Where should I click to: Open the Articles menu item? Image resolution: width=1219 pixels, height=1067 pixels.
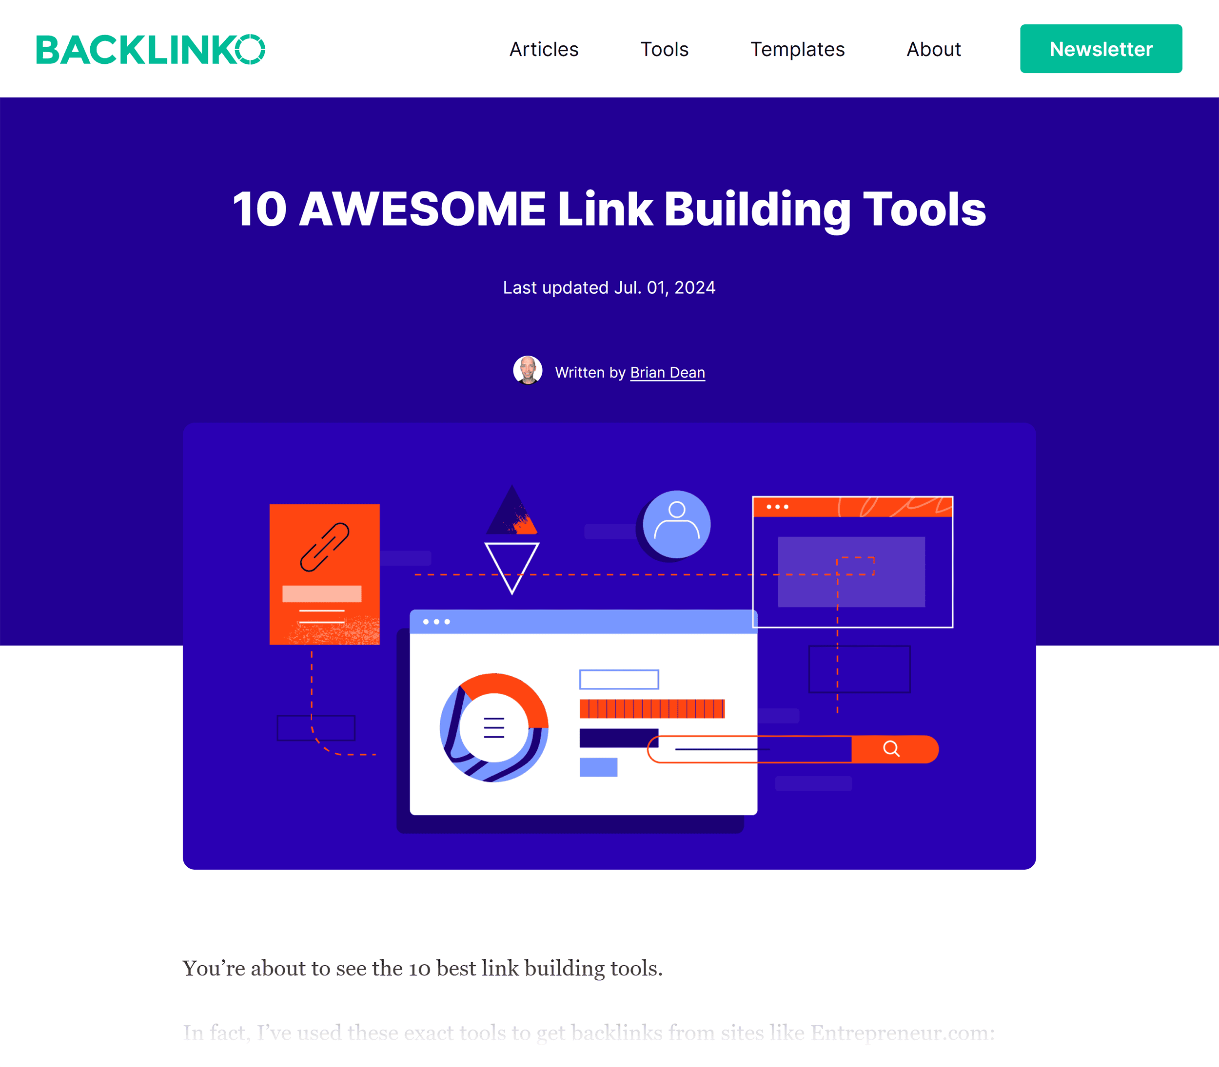point(543,49)
